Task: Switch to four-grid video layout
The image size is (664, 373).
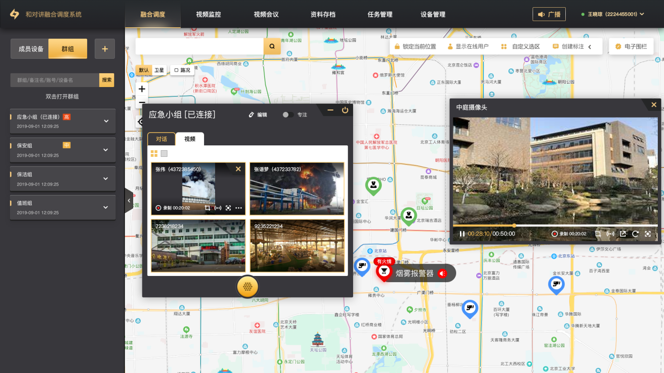Action: [x=154, y=154]
